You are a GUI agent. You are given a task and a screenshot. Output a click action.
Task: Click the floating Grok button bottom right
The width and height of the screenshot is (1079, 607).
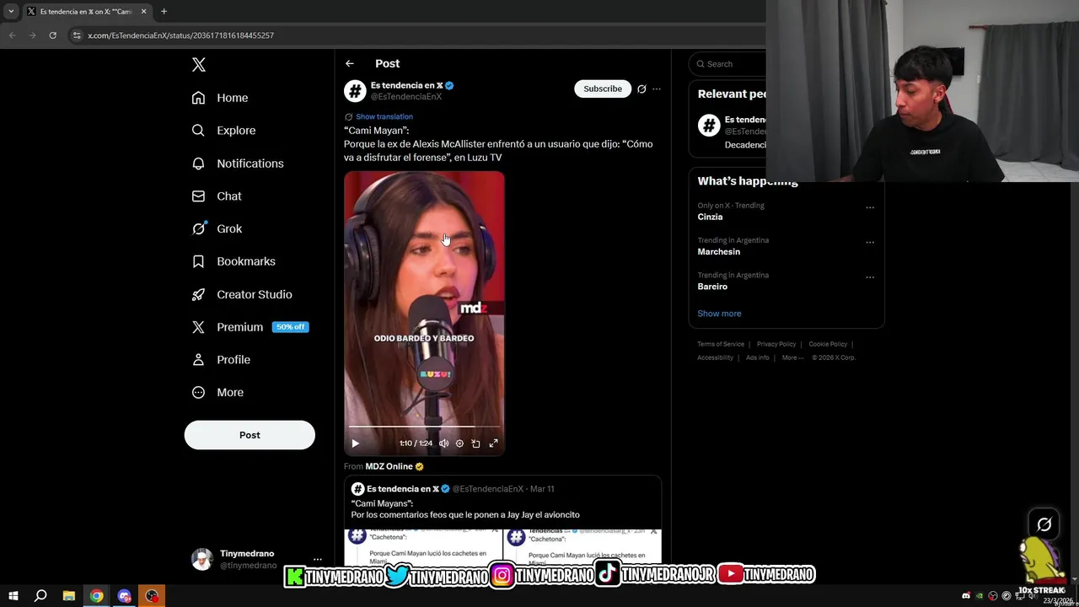tap(1044, 524)
